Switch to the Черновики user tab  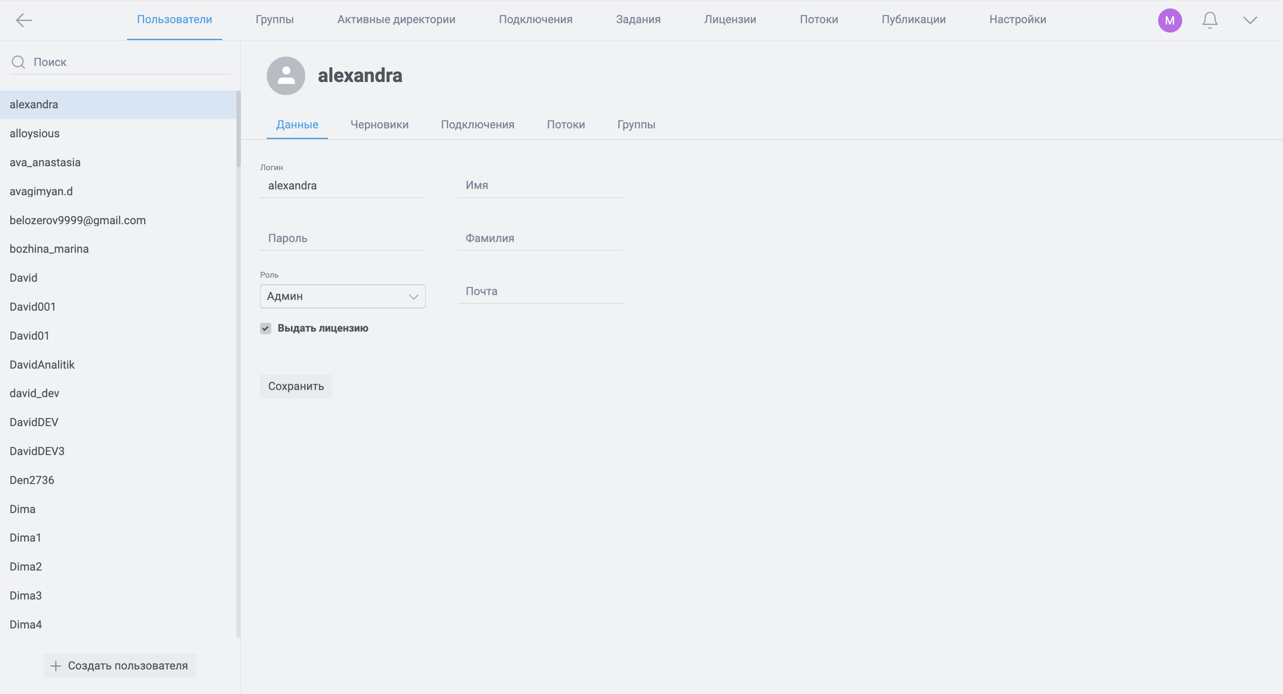tap(379, 124)
